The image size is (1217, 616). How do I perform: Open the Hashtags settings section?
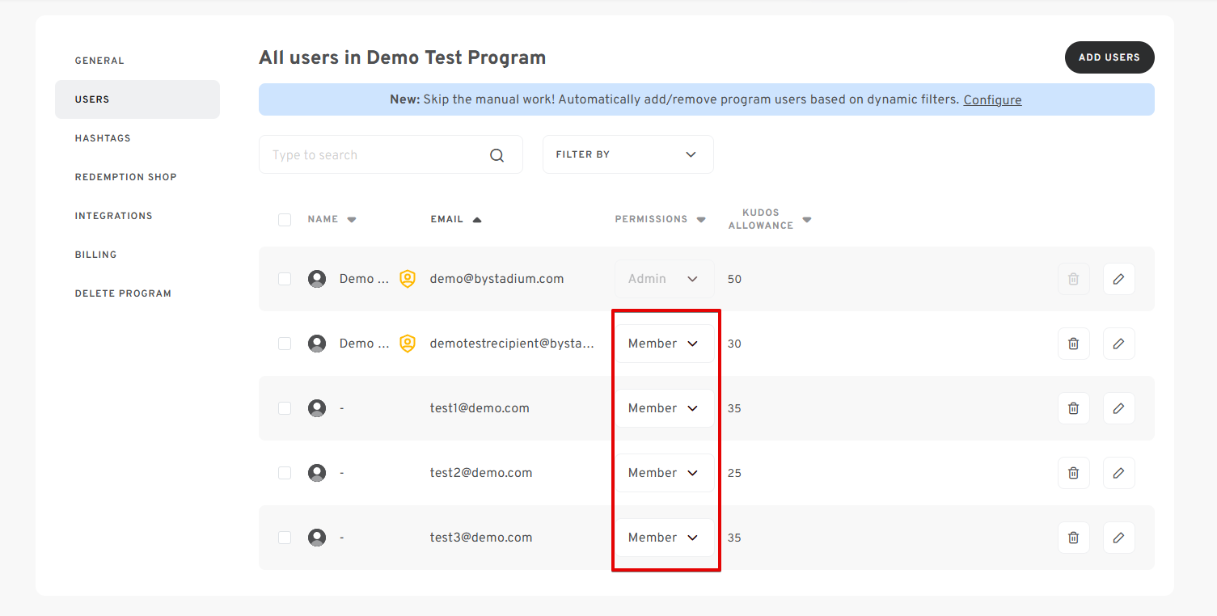103,138
